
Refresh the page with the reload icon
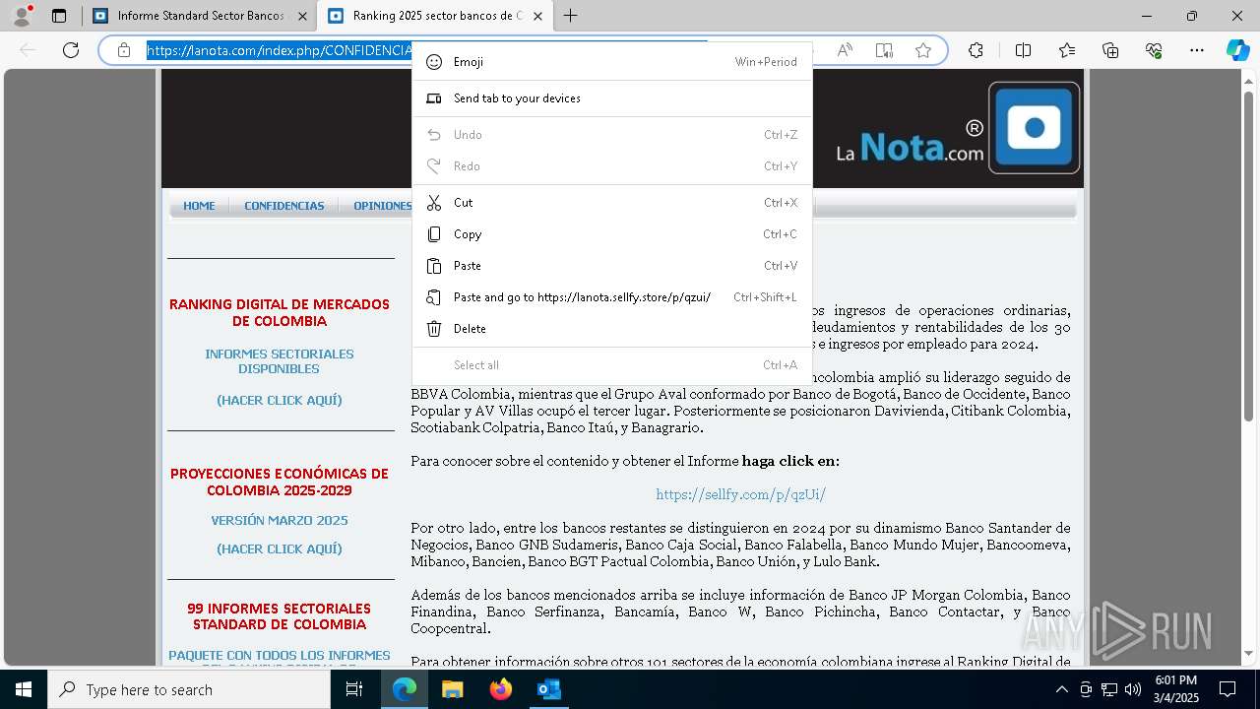click(71, 50)
